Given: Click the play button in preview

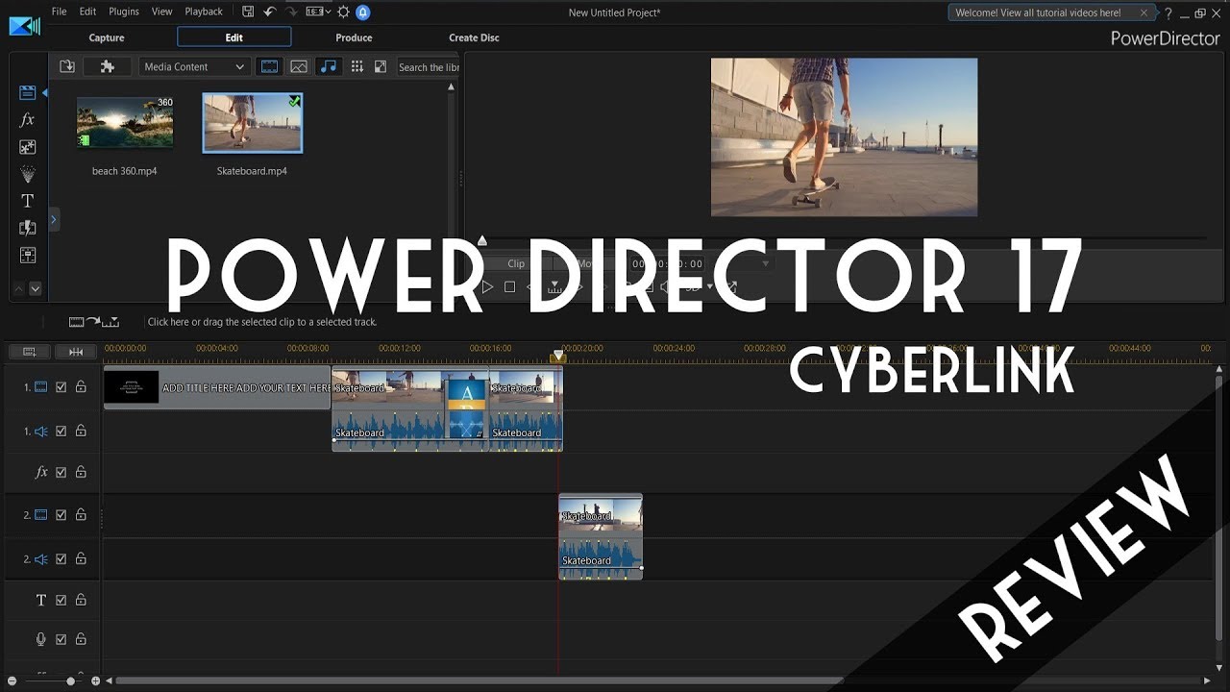Looking at the screenshot, I should [x=487, y=286].
